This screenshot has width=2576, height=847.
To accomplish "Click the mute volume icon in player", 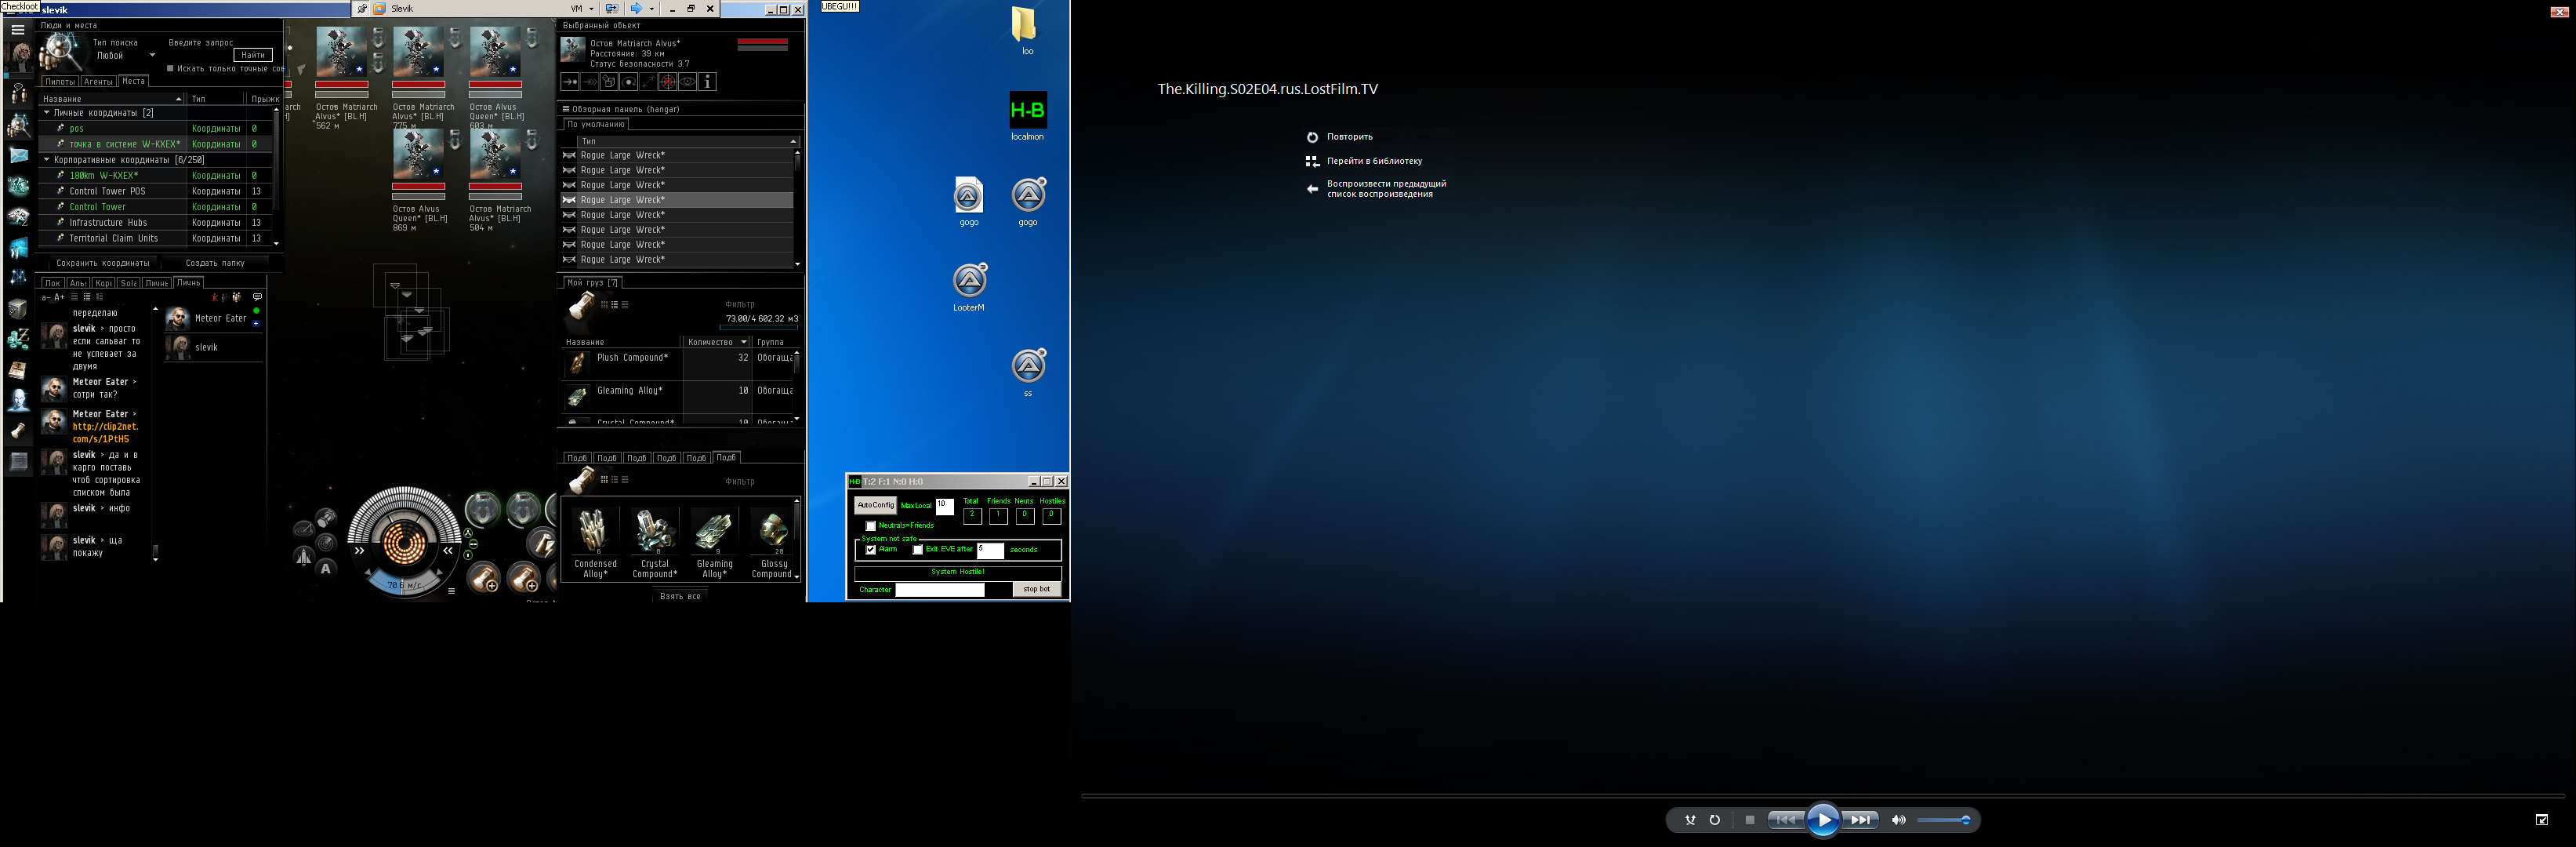I will (1898, 820).
